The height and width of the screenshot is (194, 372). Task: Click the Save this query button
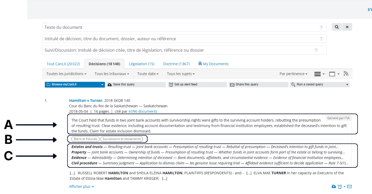(136, 84)
